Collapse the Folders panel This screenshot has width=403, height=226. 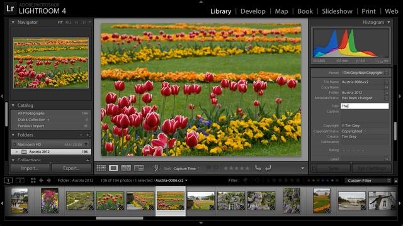pos(13,135)
